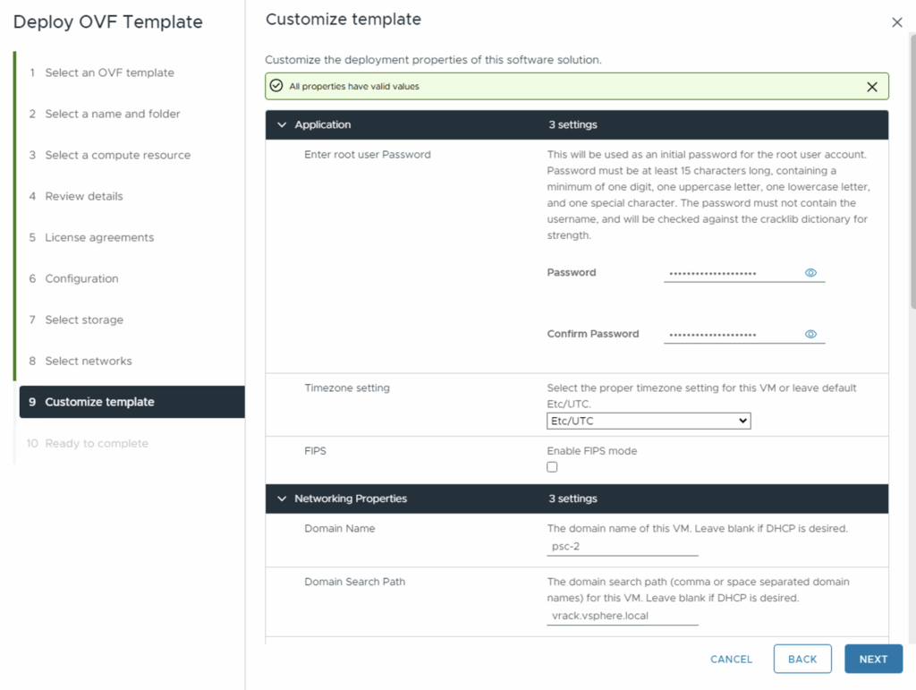The image size is (916, 690).
Task: Enable the FIPS mode checkbox
Action: pos(552,467)
